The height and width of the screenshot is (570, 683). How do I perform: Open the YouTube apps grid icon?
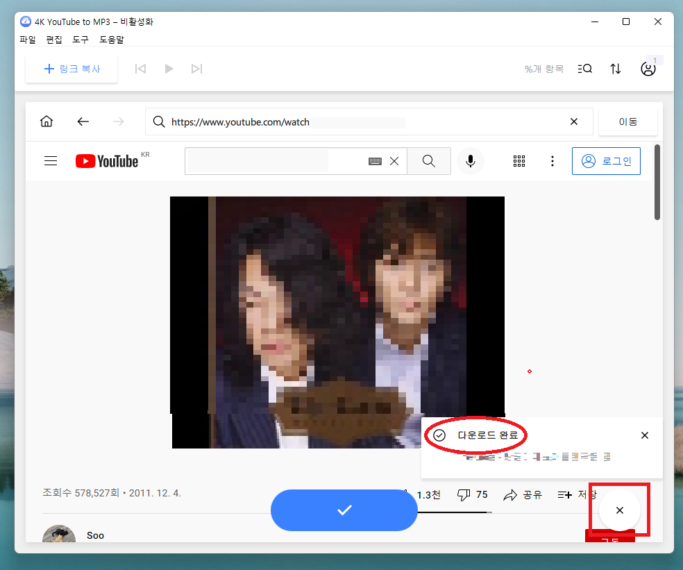(519, 161)
